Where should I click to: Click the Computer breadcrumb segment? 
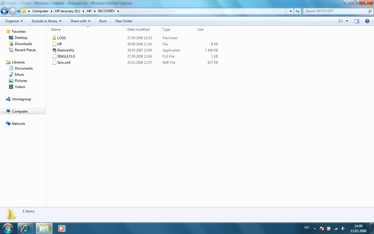(x=40, y=11)
